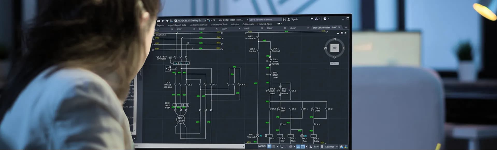Open the Import/Export Data ribbon tab

pos(177,25)
